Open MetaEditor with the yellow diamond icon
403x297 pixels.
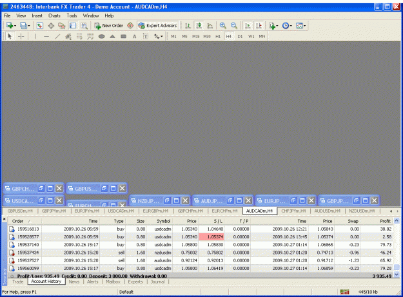click(x=130, y=26)
